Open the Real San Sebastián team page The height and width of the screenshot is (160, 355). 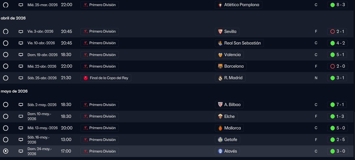(x=242, y=43)
